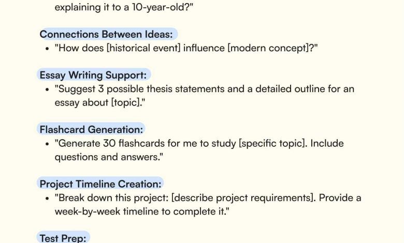
Task: Select the "Essay Writing Support:" heading
Action: (x=93, y=75)
